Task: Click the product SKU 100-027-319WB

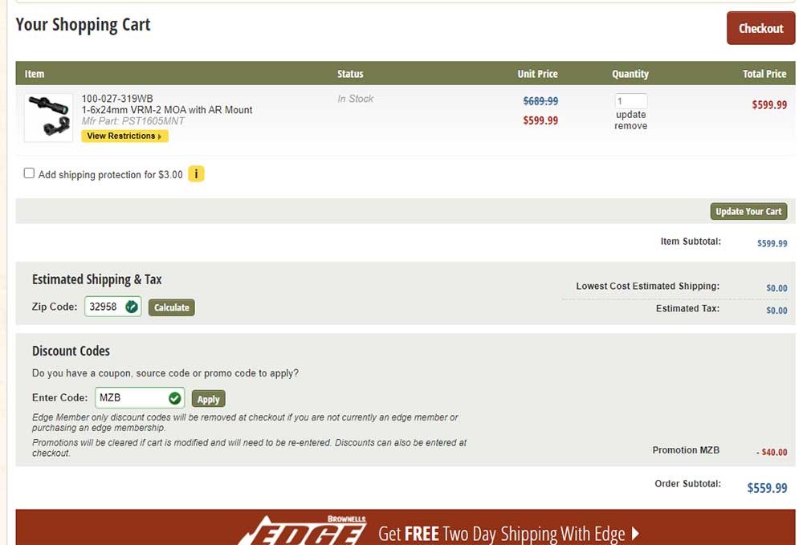Action: click(117, 99)
